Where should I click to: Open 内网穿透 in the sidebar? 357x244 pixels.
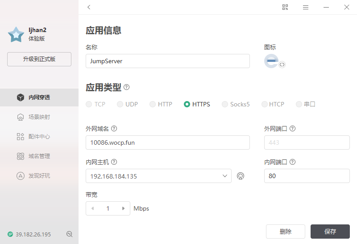click(39, 98)
